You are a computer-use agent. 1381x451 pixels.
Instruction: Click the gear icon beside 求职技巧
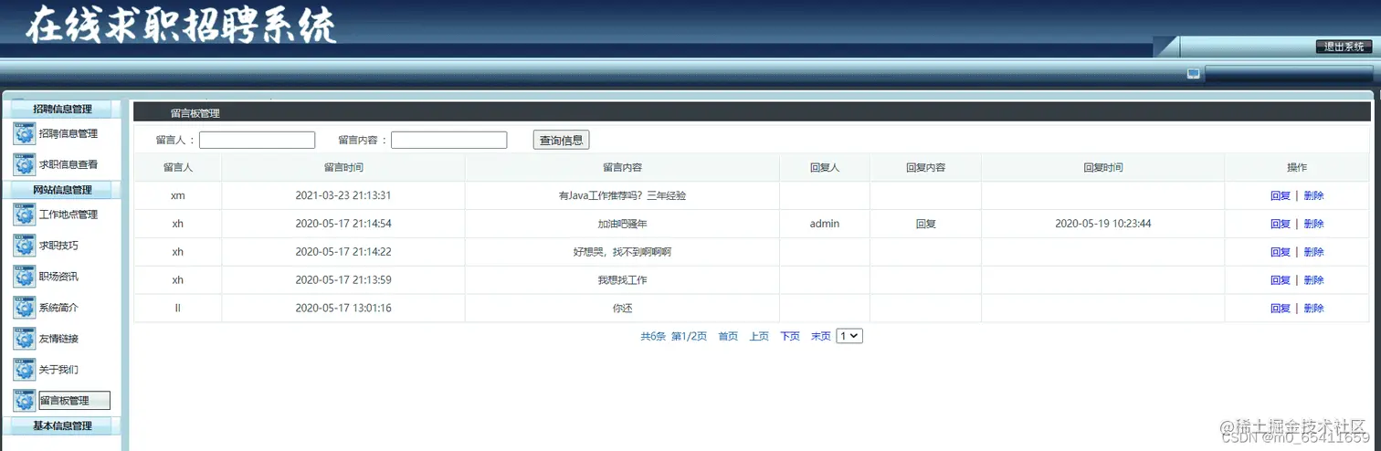click(x=25, y=246)
